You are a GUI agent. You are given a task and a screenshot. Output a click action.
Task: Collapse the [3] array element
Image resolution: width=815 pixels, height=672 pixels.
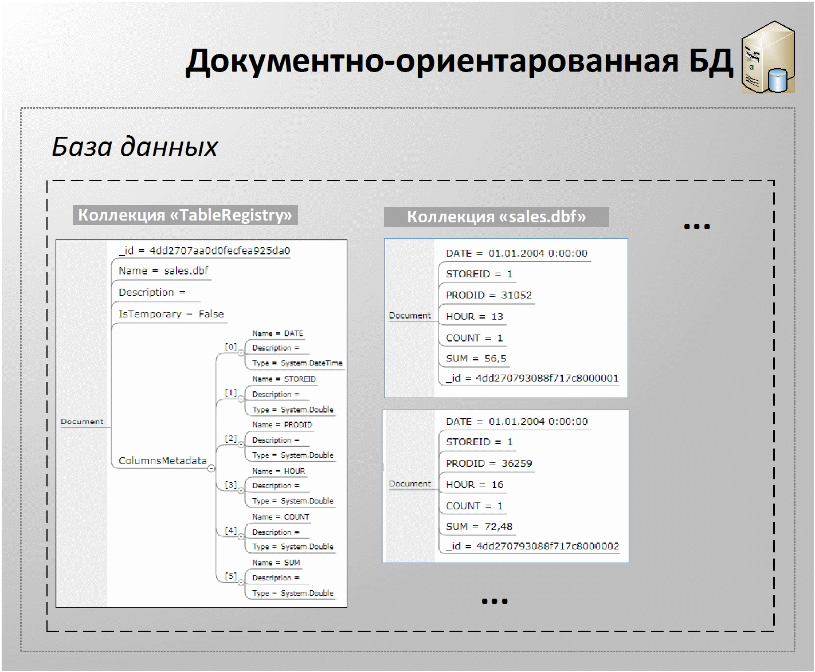[x=241, y=490]
